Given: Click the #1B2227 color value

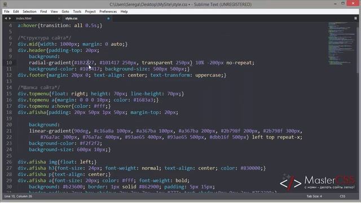Looking at the screenshot, I should point(84,63).
